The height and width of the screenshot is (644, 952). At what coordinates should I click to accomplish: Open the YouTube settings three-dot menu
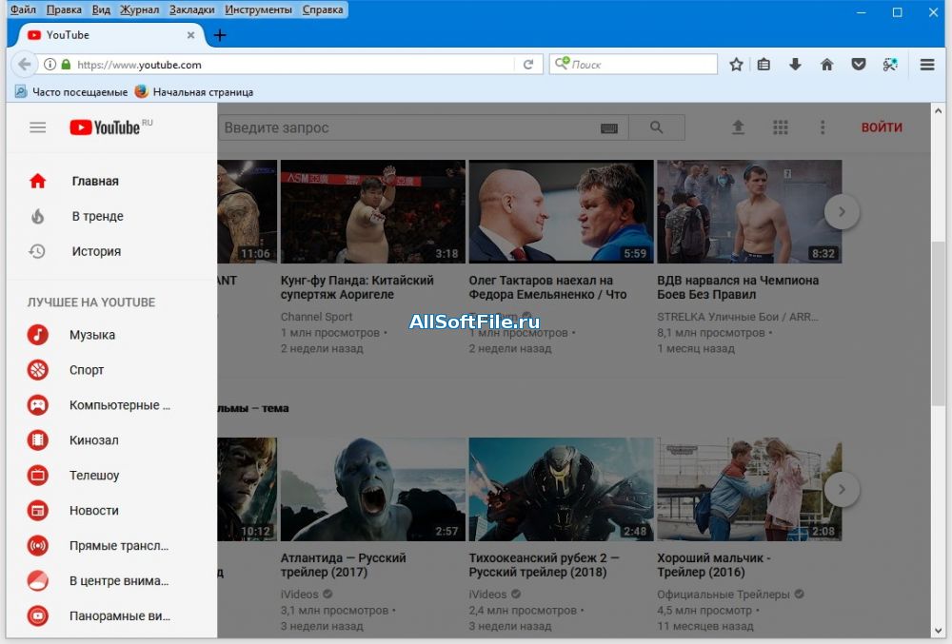(823, 127)
